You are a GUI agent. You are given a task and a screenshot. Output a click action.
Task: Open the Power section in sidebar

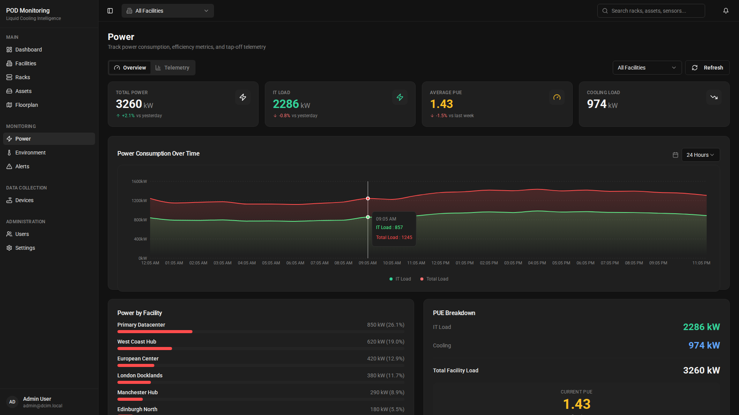(x=23, y=139)
